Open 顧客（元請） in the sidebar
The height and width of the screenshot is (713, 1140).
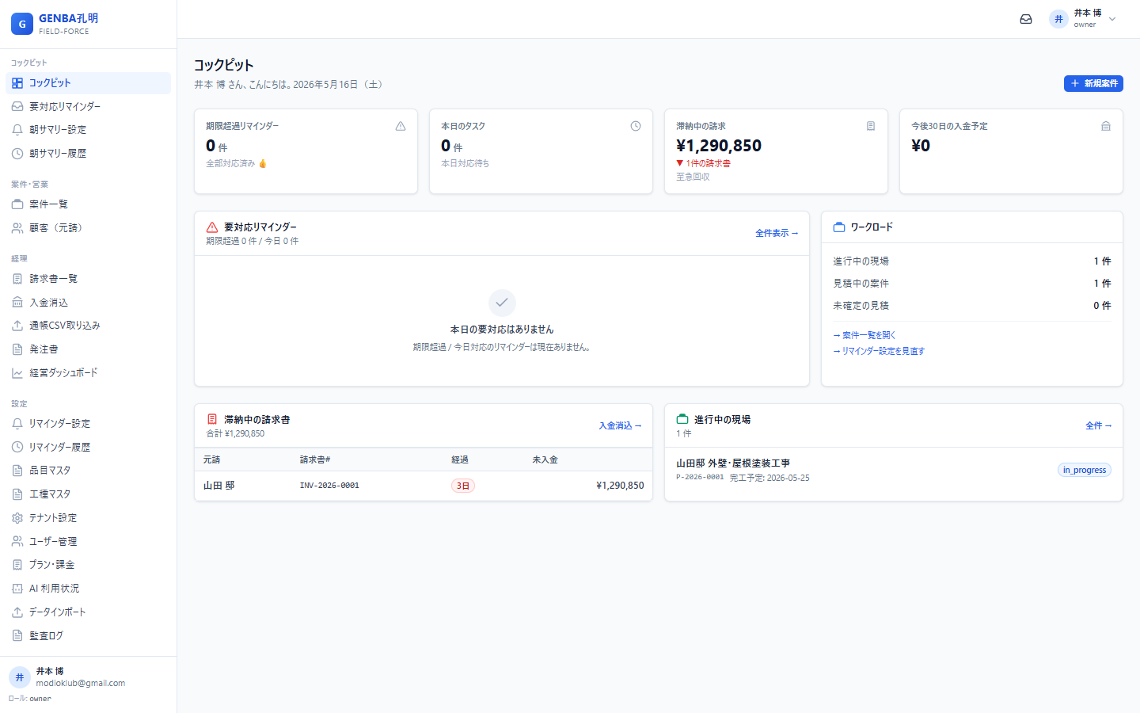88,228
